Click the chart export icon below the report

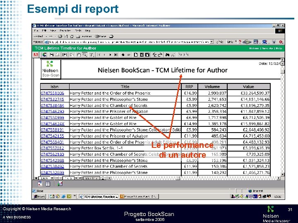pos(60,183)
